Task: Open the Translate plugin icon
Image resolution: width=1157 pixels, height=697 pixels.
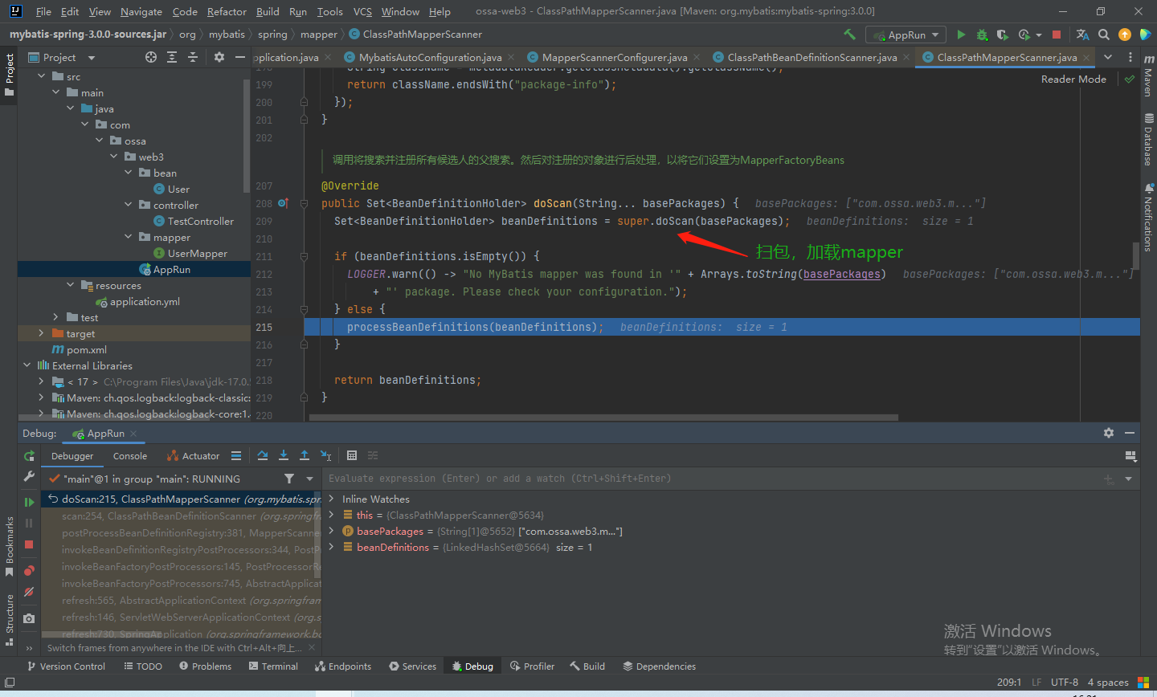Action: [1082, 35]
